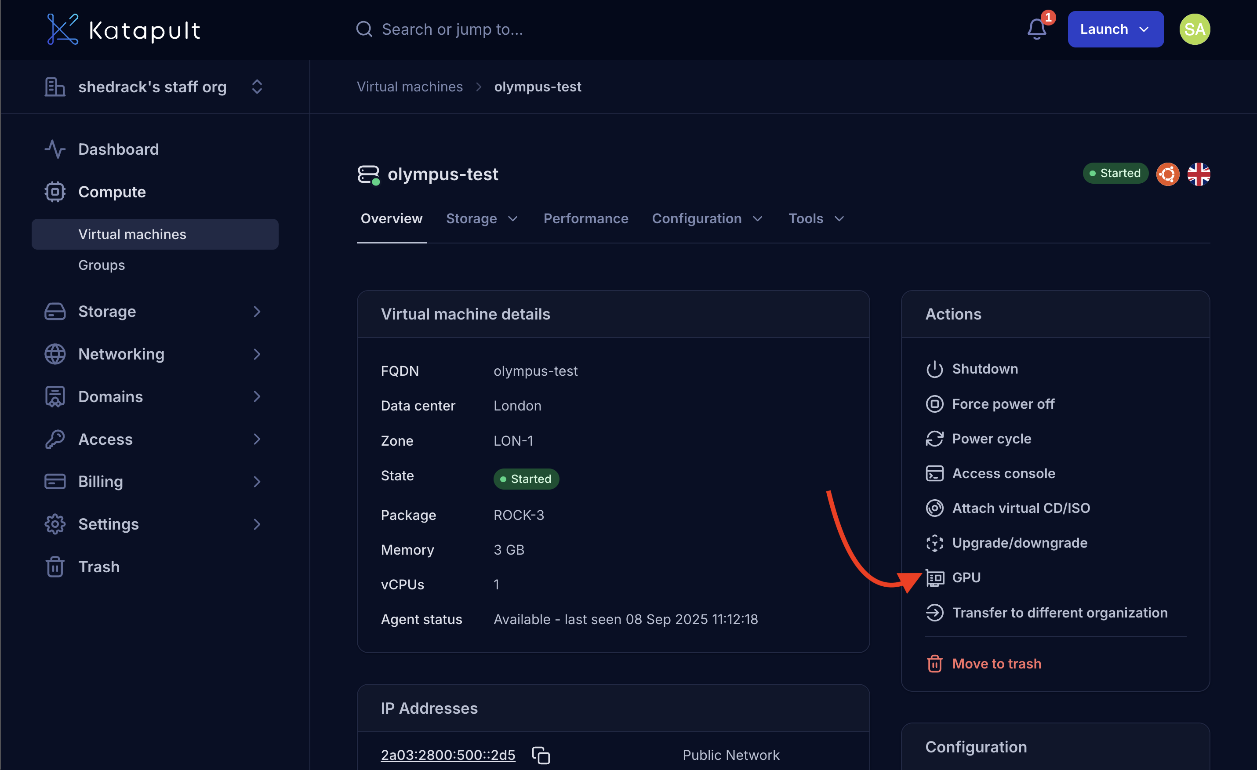The width and height of the screenshot is (1257, 770).
Task: Expand the Access sidebar section chevron
Action: (x=257, y=439)
